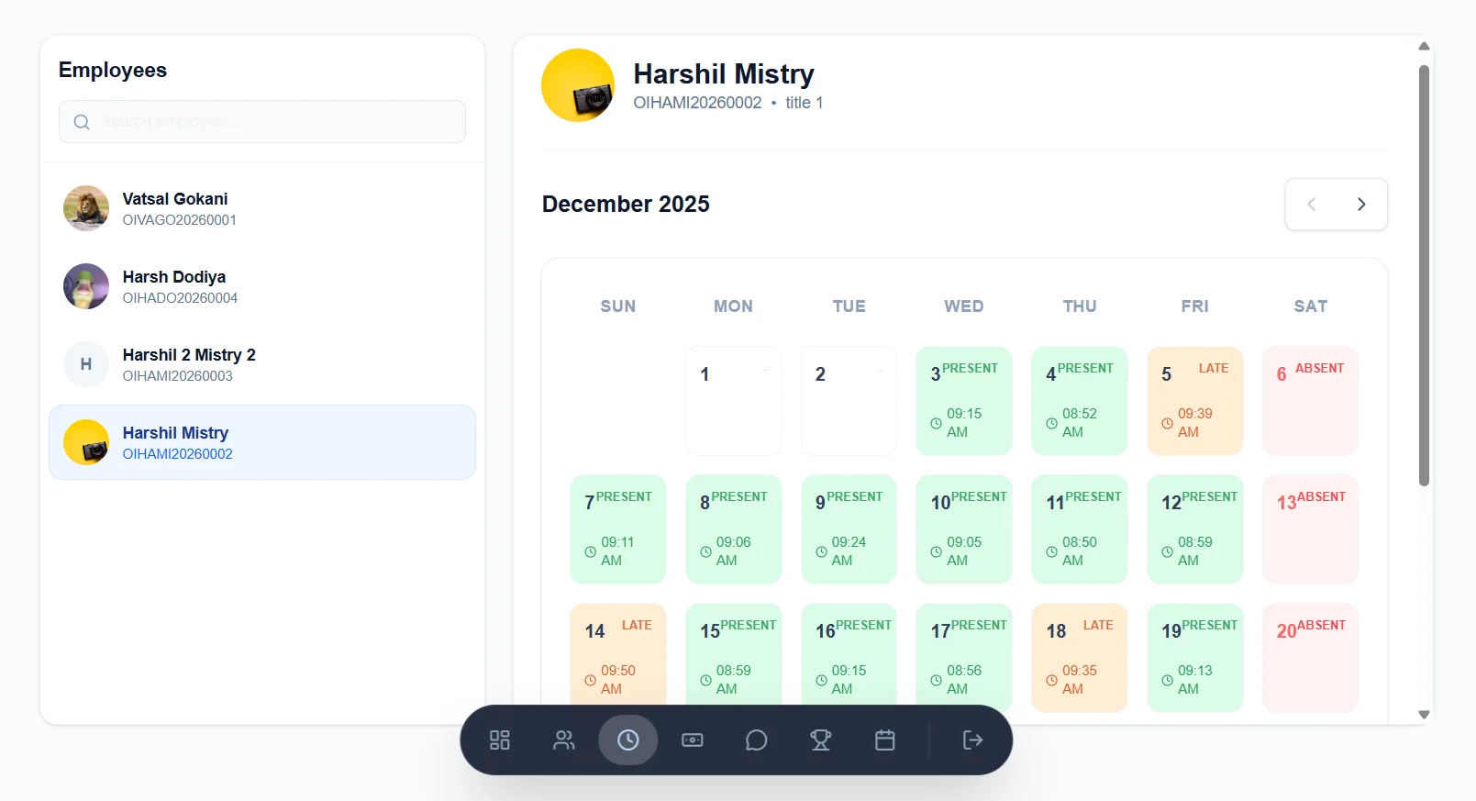Select the attendance clock icon in dock

coord(628,740)
